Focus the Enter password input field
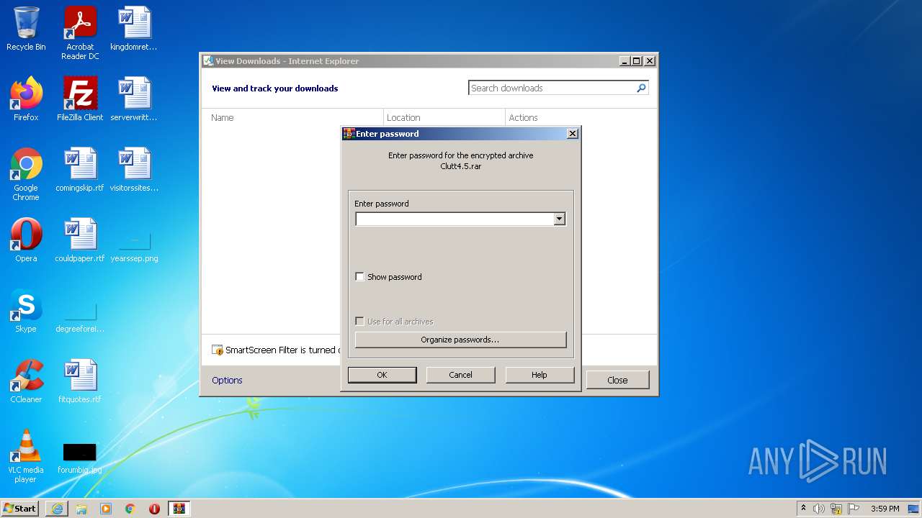The image size is (922, 518). (x=455, y=219)
